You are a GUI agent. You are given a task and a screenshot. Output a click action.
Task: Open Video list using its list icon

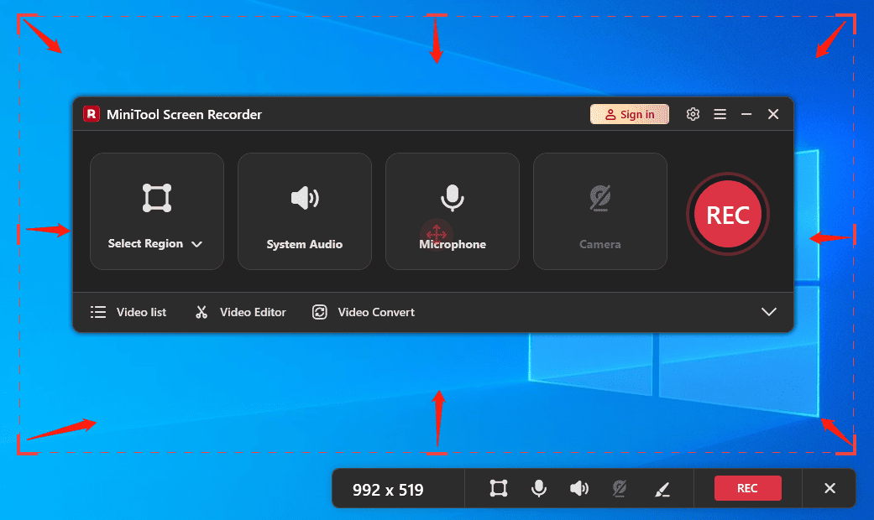[x=100, y=311]
